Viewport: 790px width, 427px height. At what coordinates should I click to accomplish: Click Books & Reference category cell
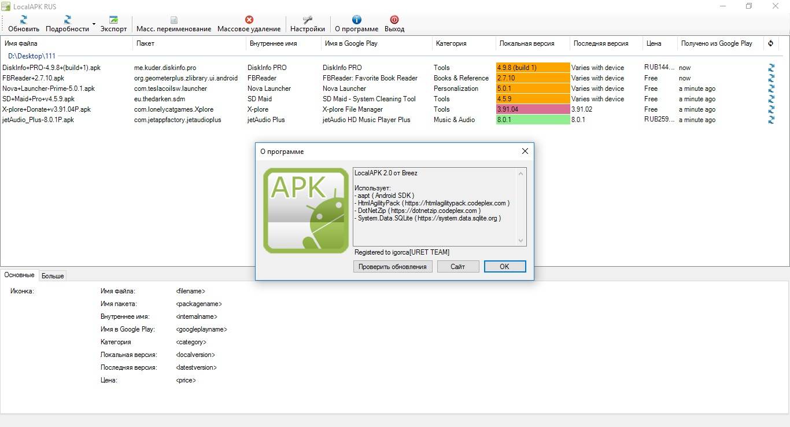(x=462, y=78)
